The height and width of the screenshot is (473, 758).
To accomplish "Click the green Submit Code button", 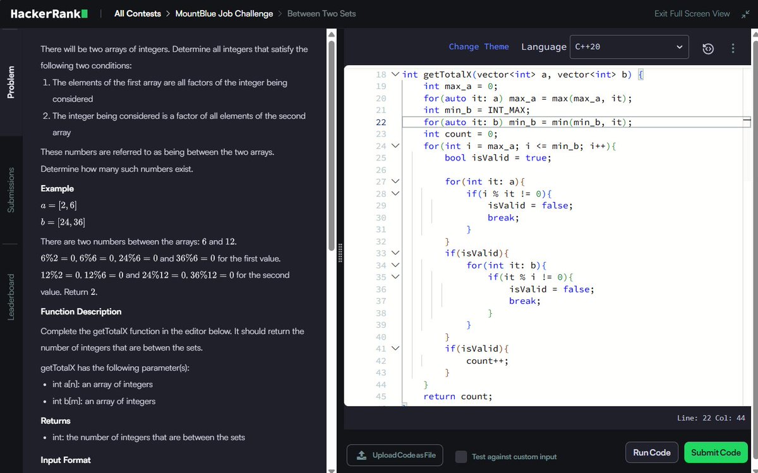I will [716, 452].
